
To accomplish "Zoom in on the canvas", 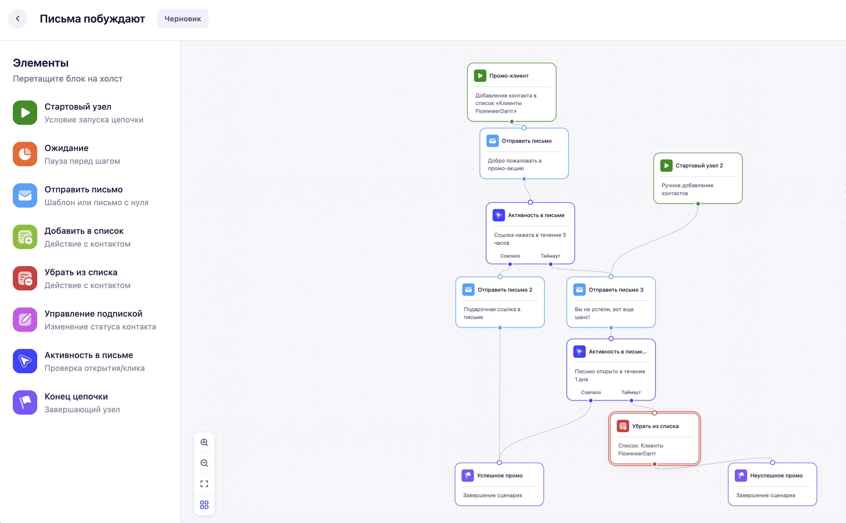I will pos(204,442).
